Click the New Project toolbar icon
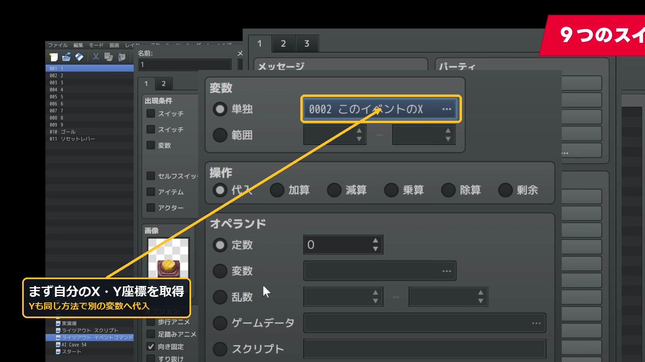This screenshot has height=362, width=645. [54, 57]
